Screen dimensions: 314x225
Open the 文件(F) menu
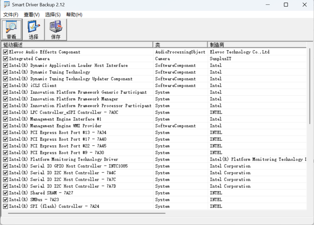[x=11, y=15]
